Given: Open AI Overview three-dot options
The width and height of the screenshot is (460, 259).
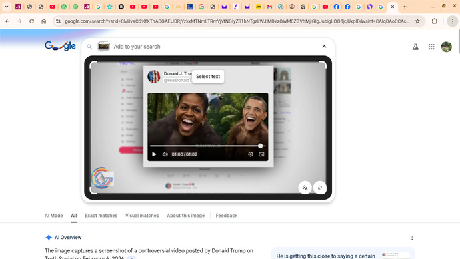Looking at the screenshot, I should coord(412,238).
